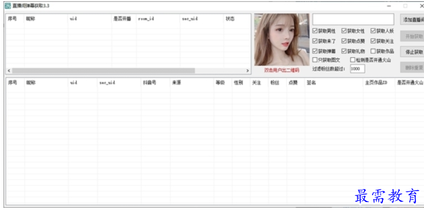The height and width of the screenshot is (214, 424).
Task: Minimize the 直播间弹幕获取3.3 window
Action: 389,6
